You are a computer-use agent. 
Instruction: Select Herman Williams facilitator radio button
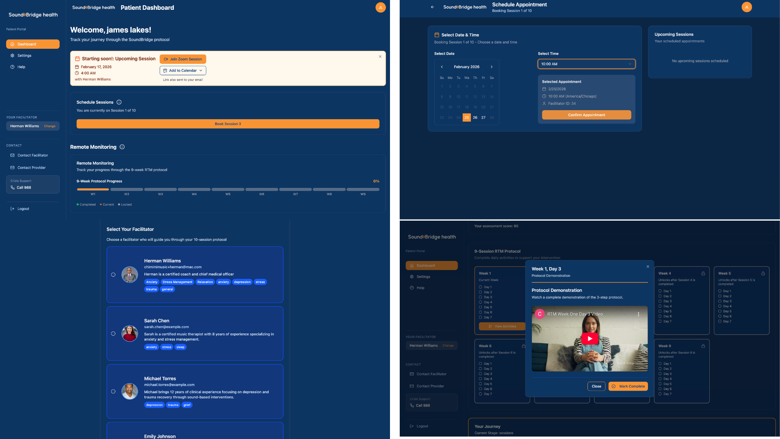[113, 275]
